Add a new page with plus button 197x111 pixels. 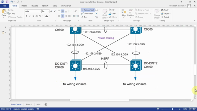coord(46,105)
